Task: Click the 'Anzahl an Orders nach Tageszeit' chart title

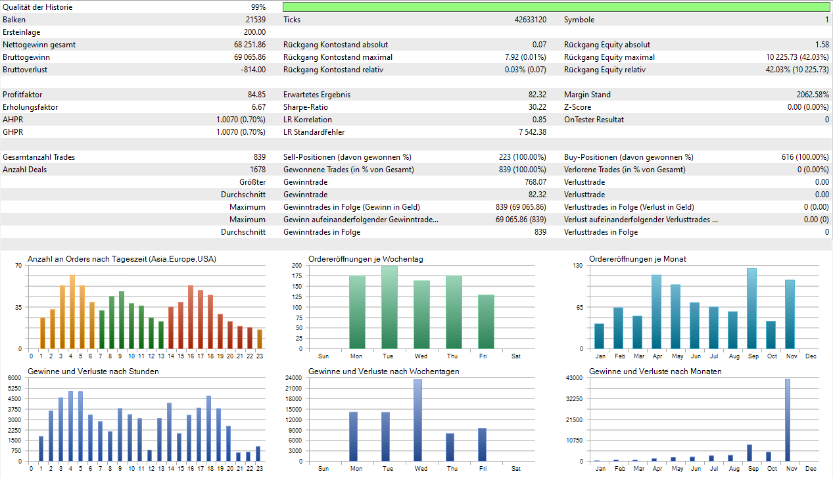Action: point(122,259)
